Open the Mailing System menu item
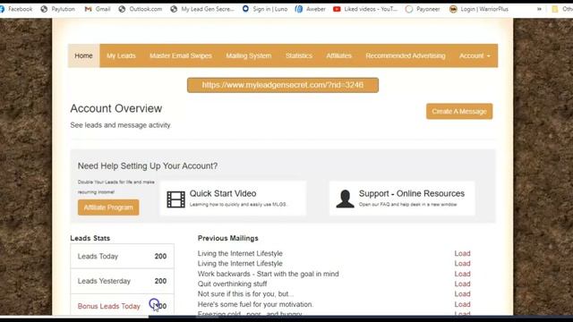 [249, 55]
